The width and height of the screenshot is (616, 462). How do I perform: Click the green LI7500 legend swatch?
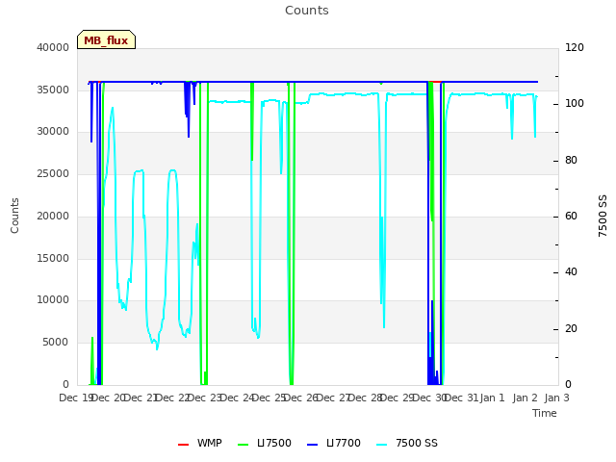pos(244,445)
